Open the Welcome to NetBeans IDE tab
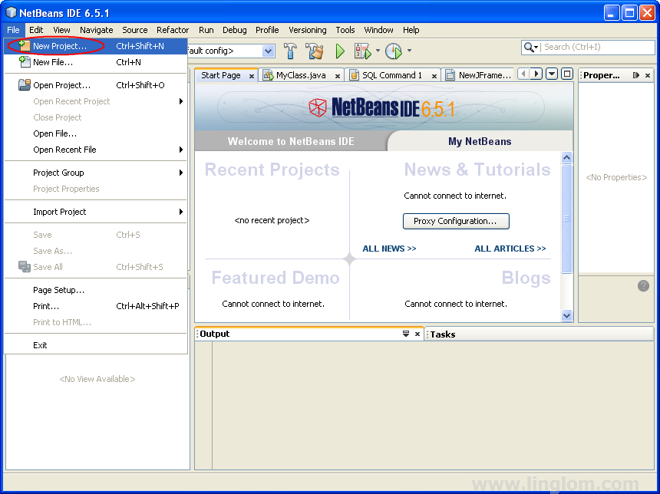 [291, 141]
